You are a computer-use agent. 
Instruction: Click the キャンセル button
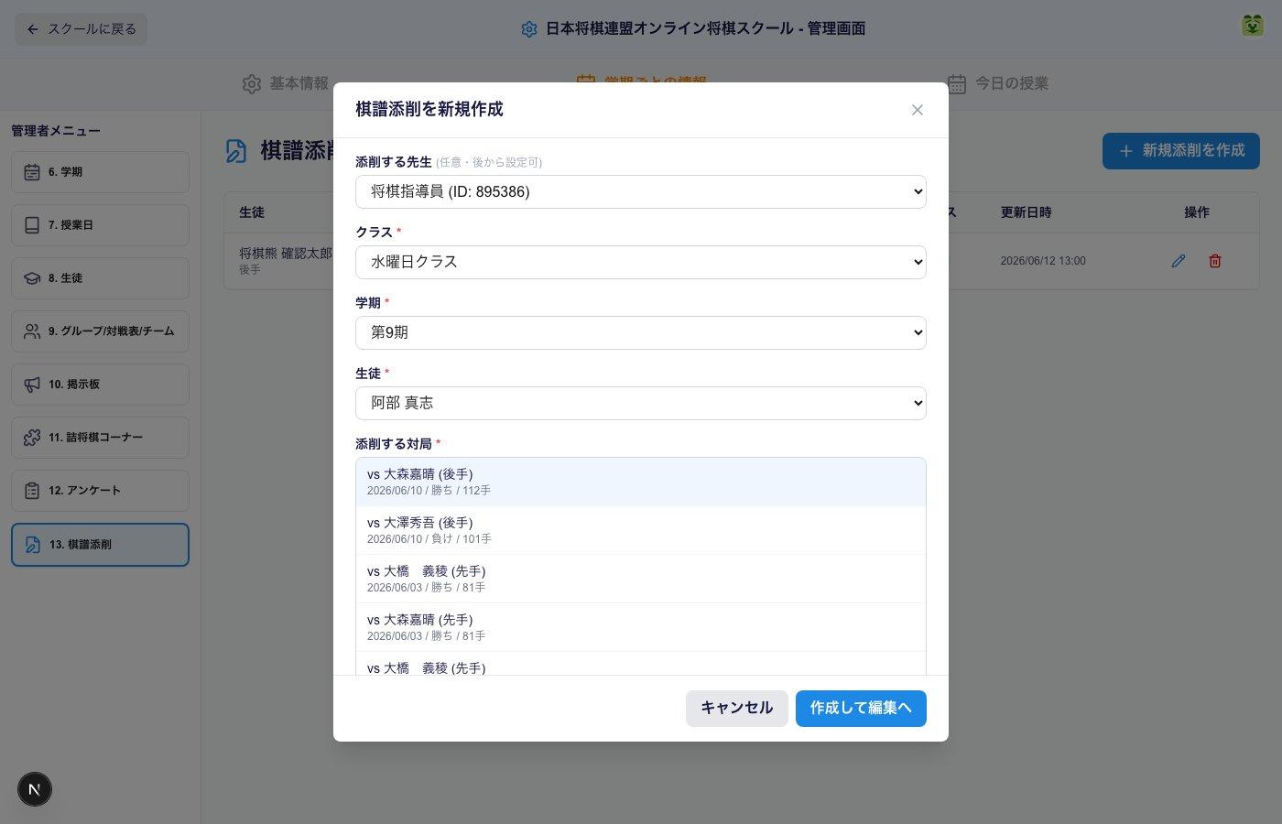click(737, 709)
